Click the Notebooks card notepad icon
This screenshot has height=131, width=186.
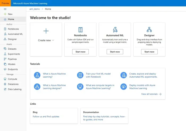pos(81,30)
